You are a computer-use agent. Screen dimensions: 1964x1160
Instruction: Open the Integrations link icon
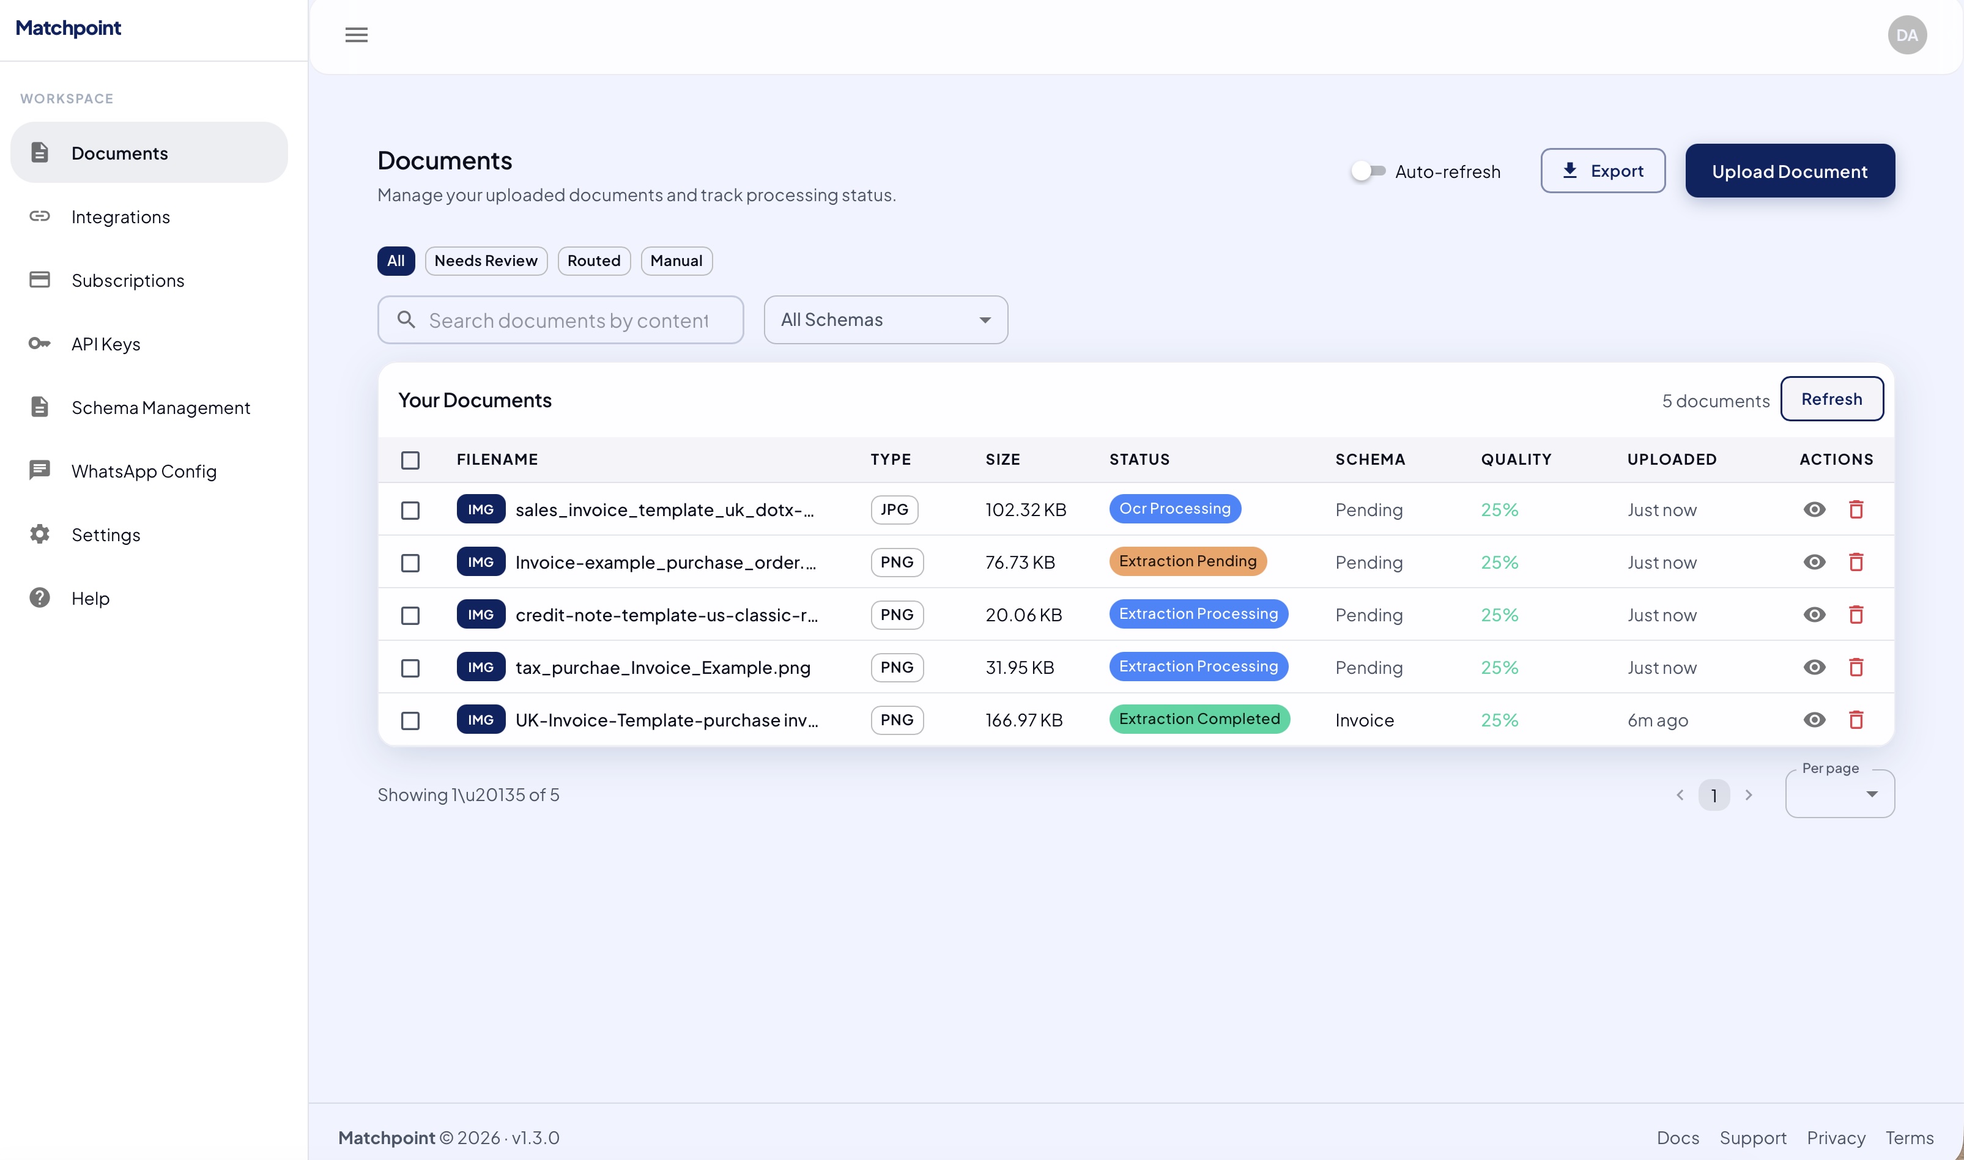tap(40, 216)
